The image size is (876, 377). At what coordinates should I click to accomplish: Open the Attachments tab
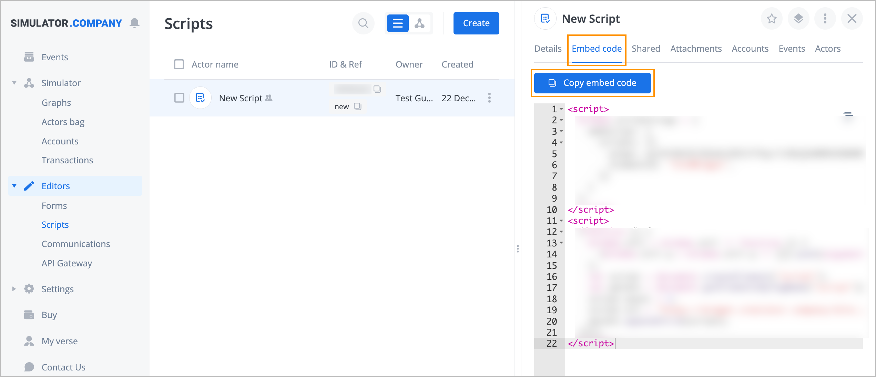coord(696,49)
